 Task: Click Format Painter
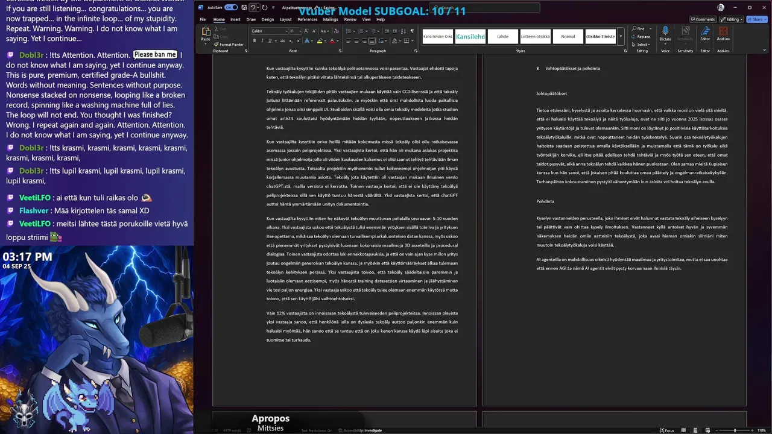[228, 45]
